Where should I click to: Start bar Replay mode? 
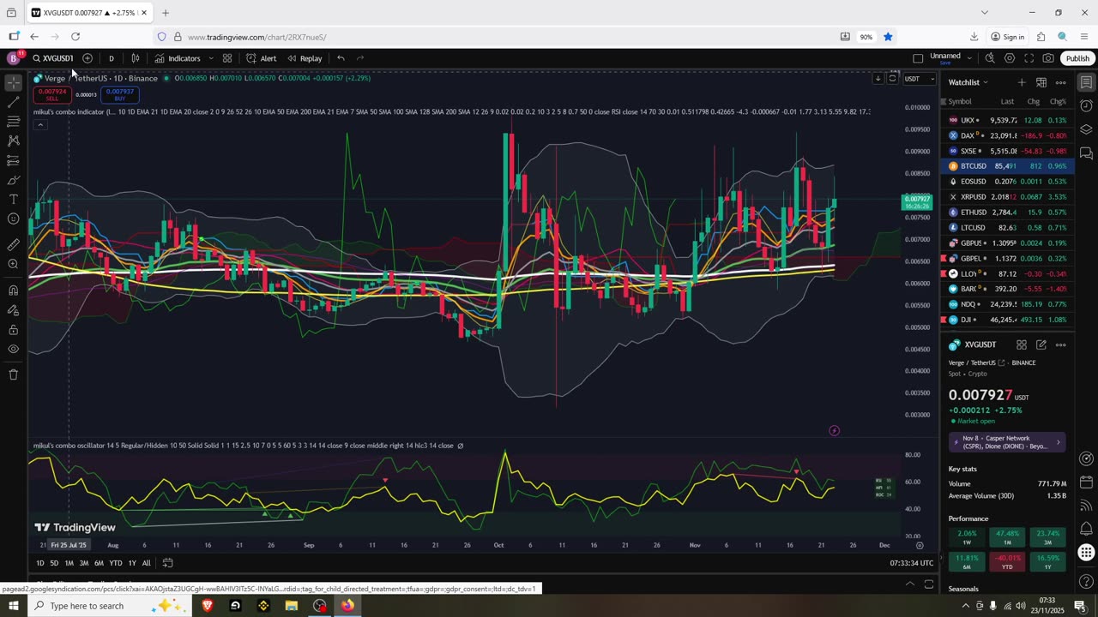point(305,58)
